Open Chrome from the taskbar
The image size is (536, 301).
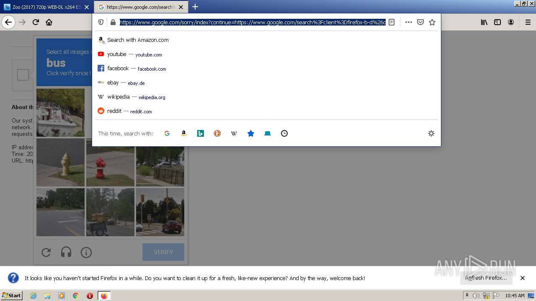[x=76, y=296]
